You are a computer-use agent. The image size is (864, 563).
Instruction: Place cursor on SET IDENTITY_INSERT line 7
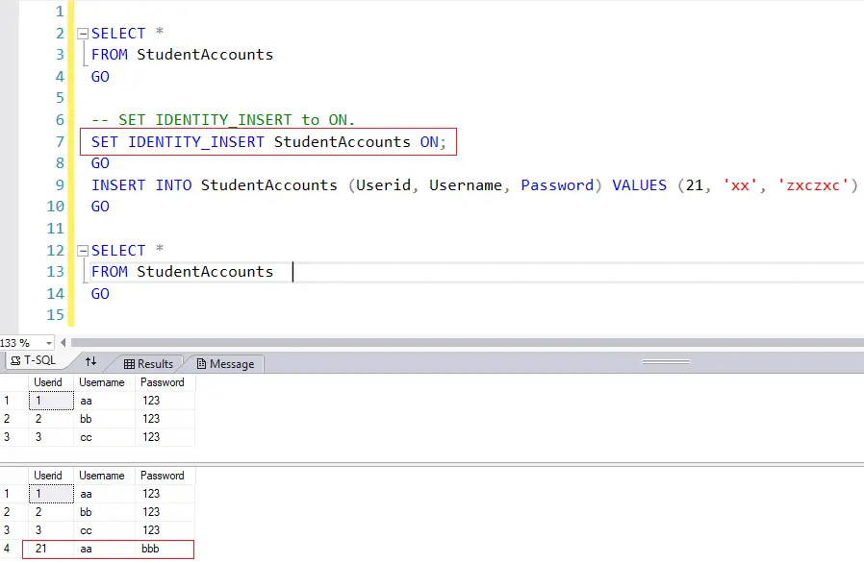268,142
